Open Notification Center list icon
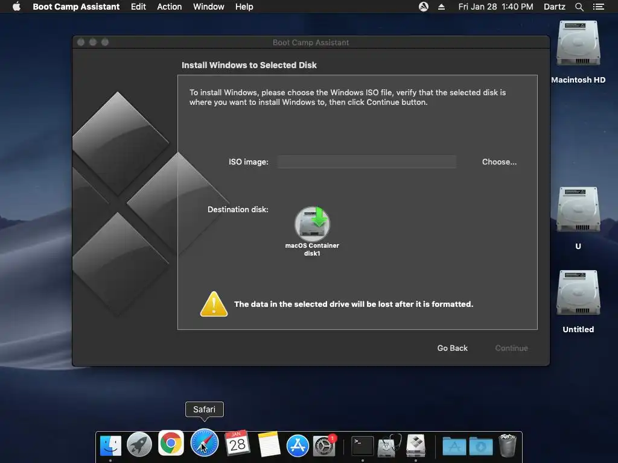The image size is (618, 463). point(599,7)
